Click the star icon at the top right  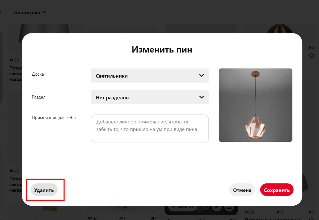click(x=312, y=56)
